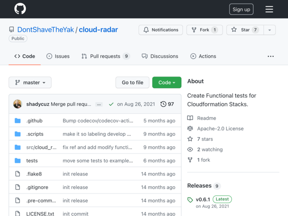This screenshot has width=288, height=216.
Task: Open shadycuz author link
Action: point(38,104)
